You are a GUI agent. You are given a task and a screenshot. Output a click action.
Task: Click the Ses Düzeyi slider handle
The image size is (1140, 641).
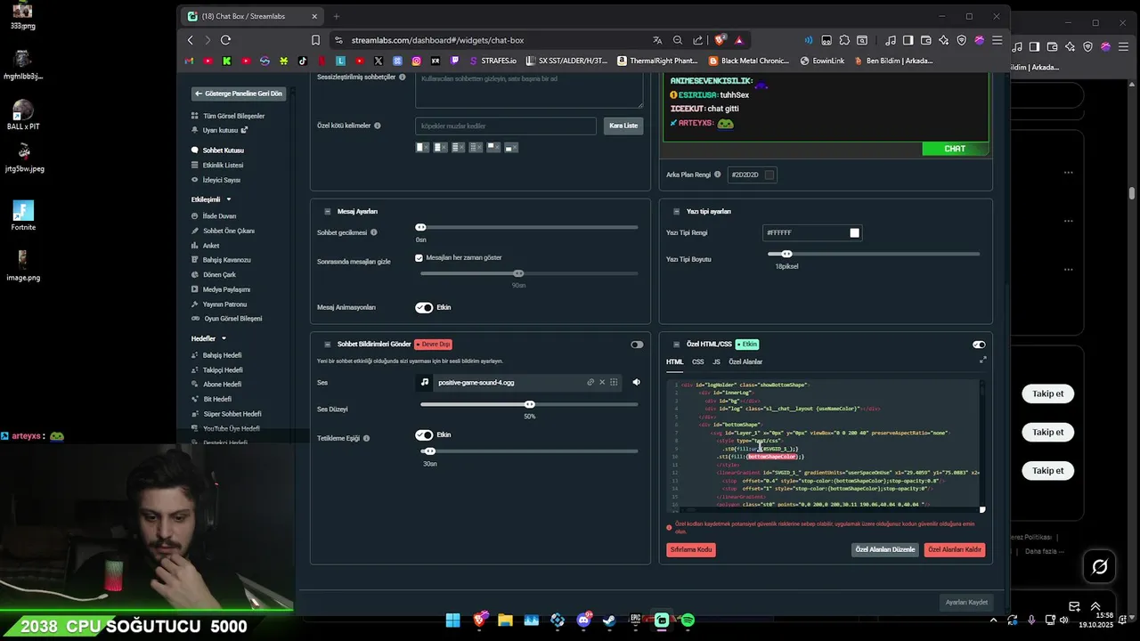point(530,404)
